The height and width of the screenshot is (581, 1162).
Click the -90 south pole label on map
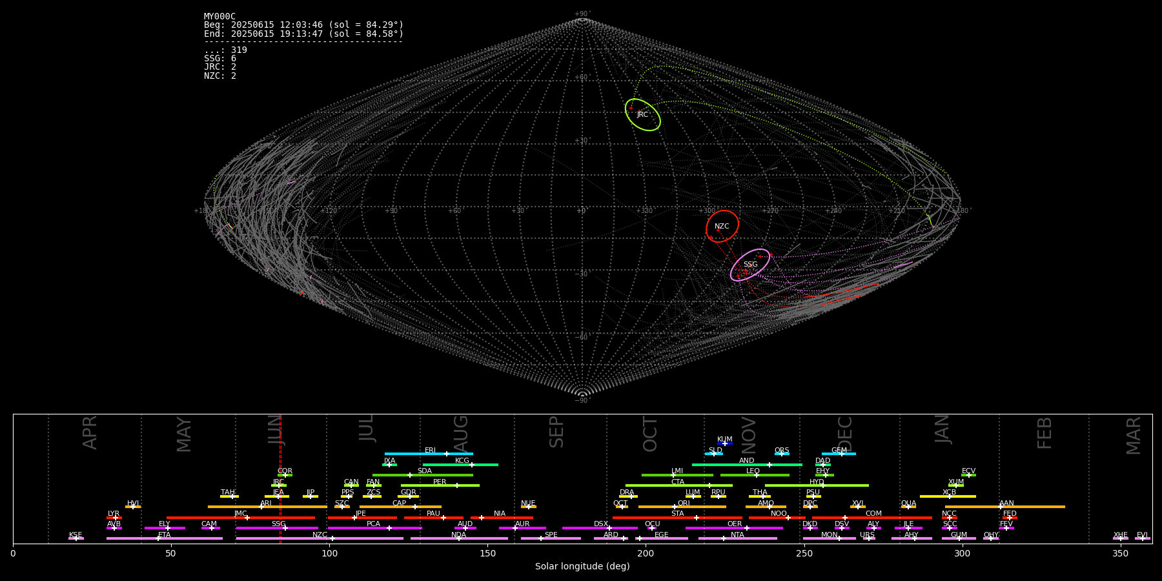[x=582, y=401]
